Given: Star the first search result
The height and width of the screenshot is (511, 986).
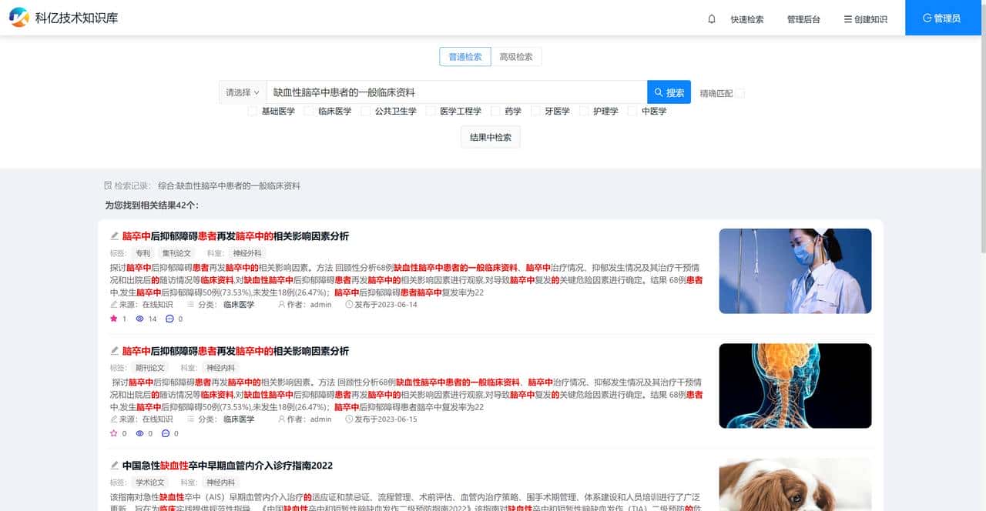Looking at the screenshot, I should click(115, 318).
